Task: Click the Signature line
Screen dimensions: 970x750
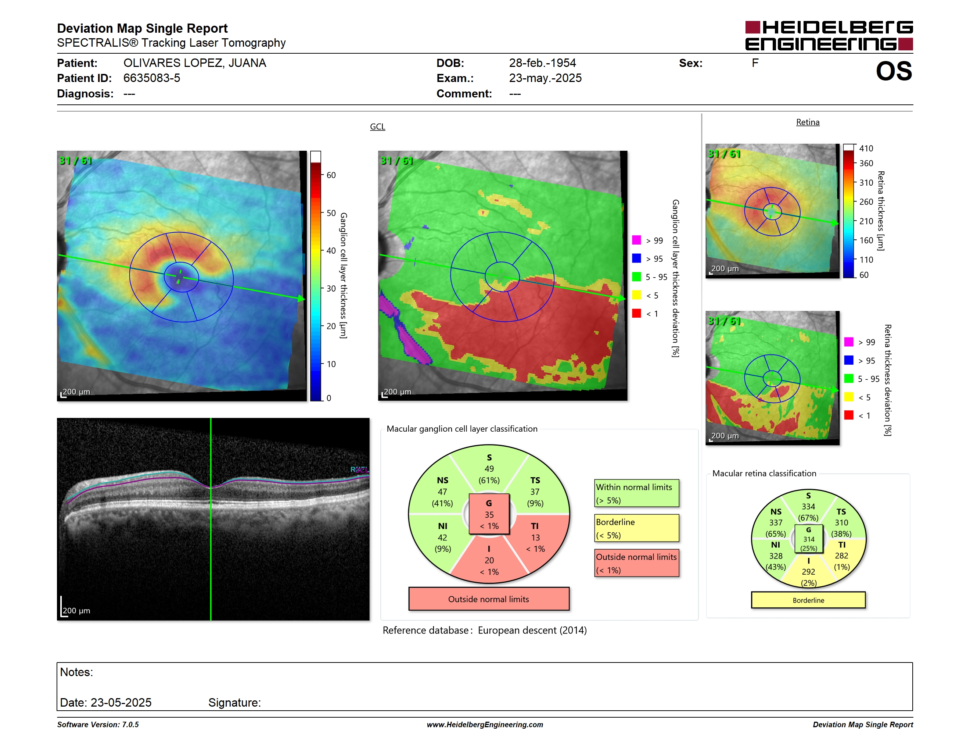Action: (234, 703)
